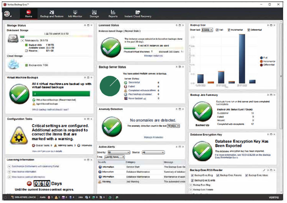Switch to the Job Monitor tab
Viewport: 287px width, 203px height.
[75, 14]
